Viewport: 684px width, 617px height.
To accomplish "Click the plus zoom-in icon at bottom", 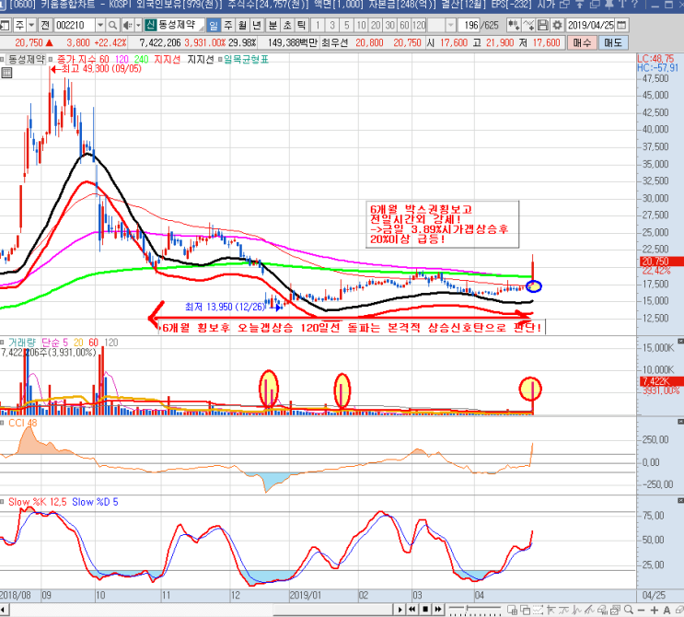I will tap(655, 610).
